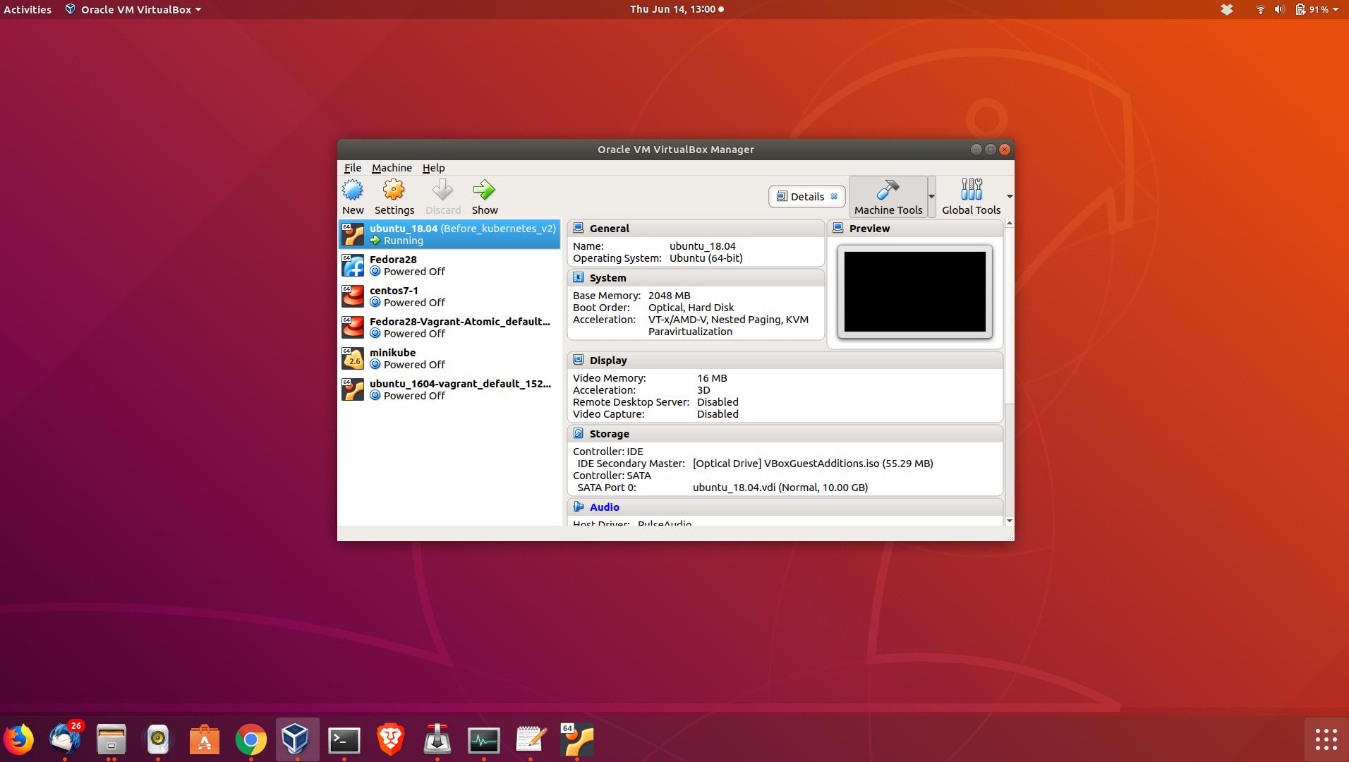Open Terminal from the dock
The image size is (1349, 762).
coord(344,739)
